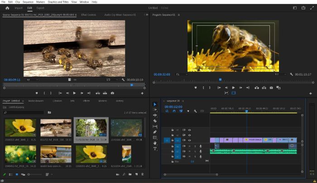
Task: Click Lift button in Program monitor
Action: click(x=257, y=88)
